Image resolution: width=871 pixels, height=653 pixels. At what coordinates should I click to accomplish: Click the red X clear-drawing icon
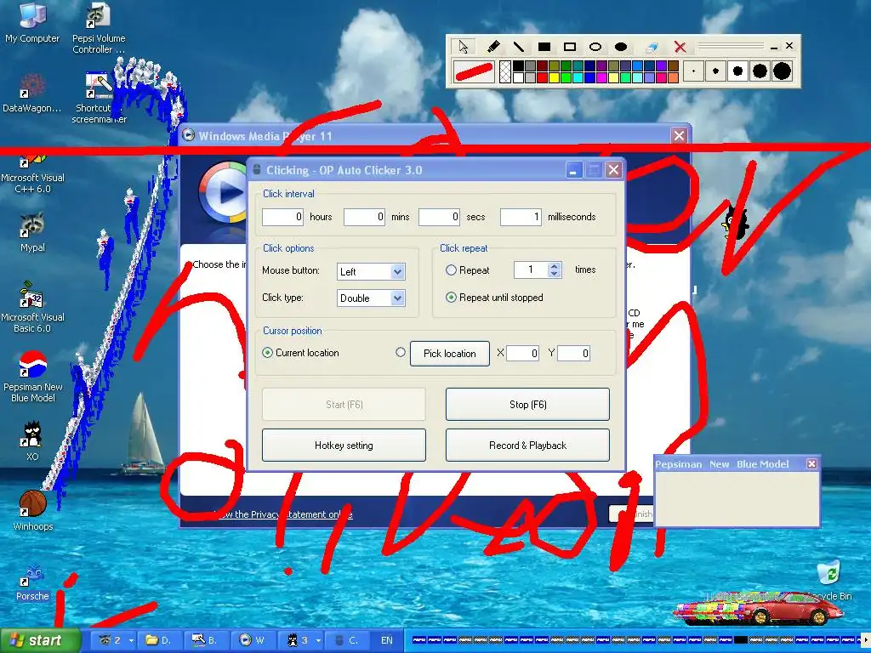680,47
